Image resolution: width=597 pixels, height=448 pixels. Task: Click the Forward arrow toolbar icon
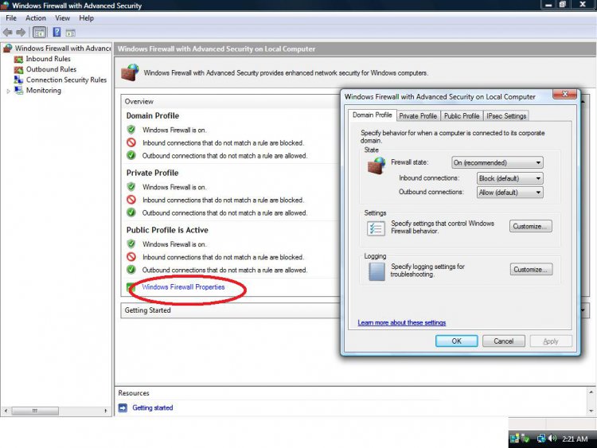pyautogui.click(x=21, y=33)
